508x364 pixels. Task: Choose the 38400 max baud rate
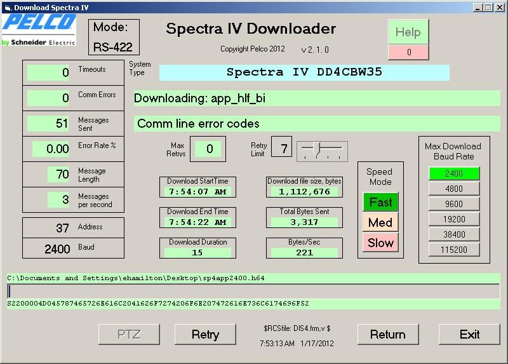click(x=454, y=234)
